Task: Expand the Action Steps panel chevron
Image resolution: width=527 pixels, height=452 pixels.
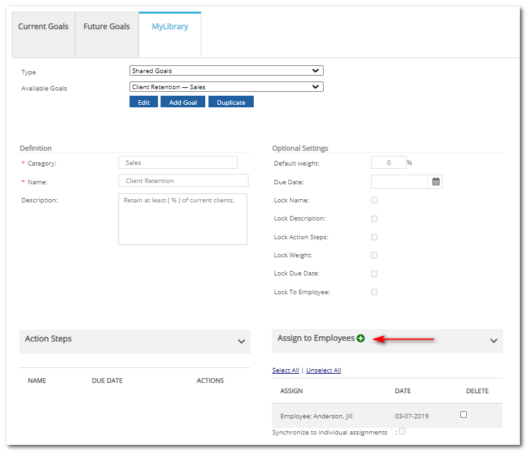Action: (241, 341)
